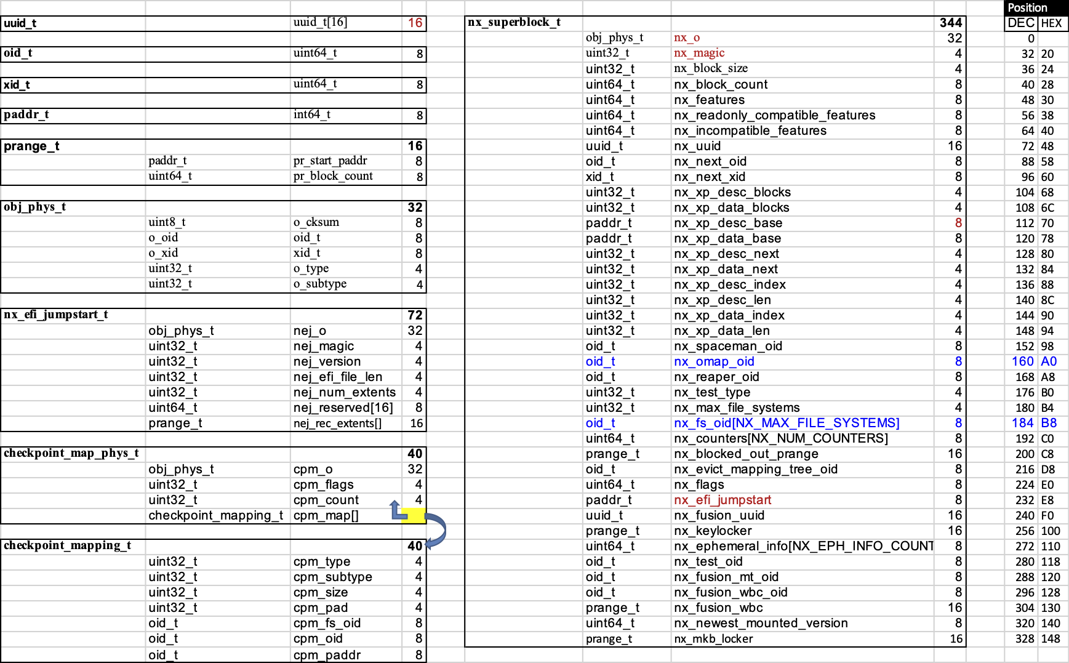The height and width of the screenshot is (663, 1069).
Task: Select the cpm_pad field cell
Action: click(346, 608)
